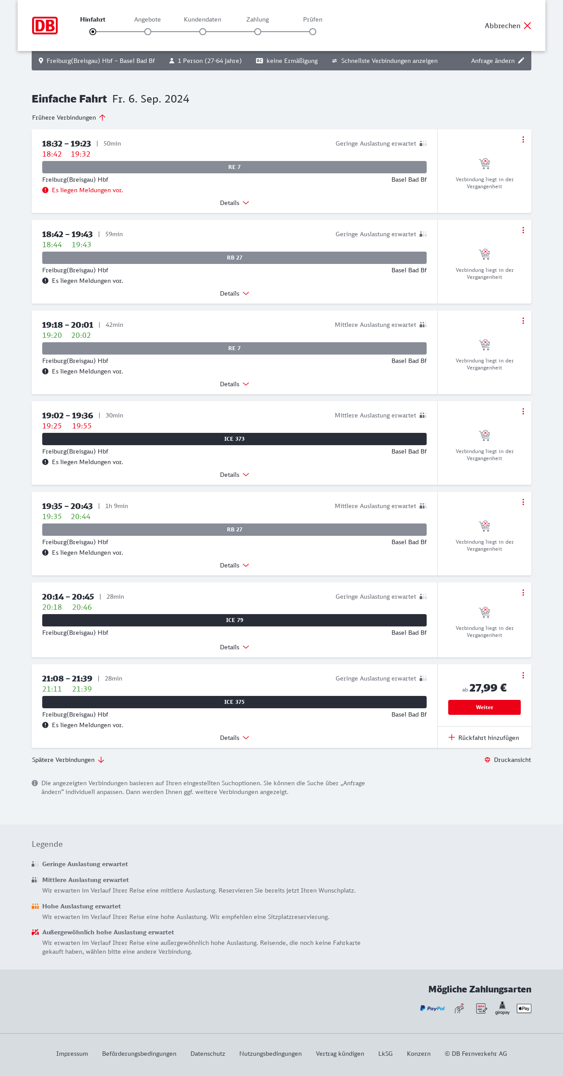Click the Druckansicht printer icon
563x1076 pixels.
click(x=487, y=760)
